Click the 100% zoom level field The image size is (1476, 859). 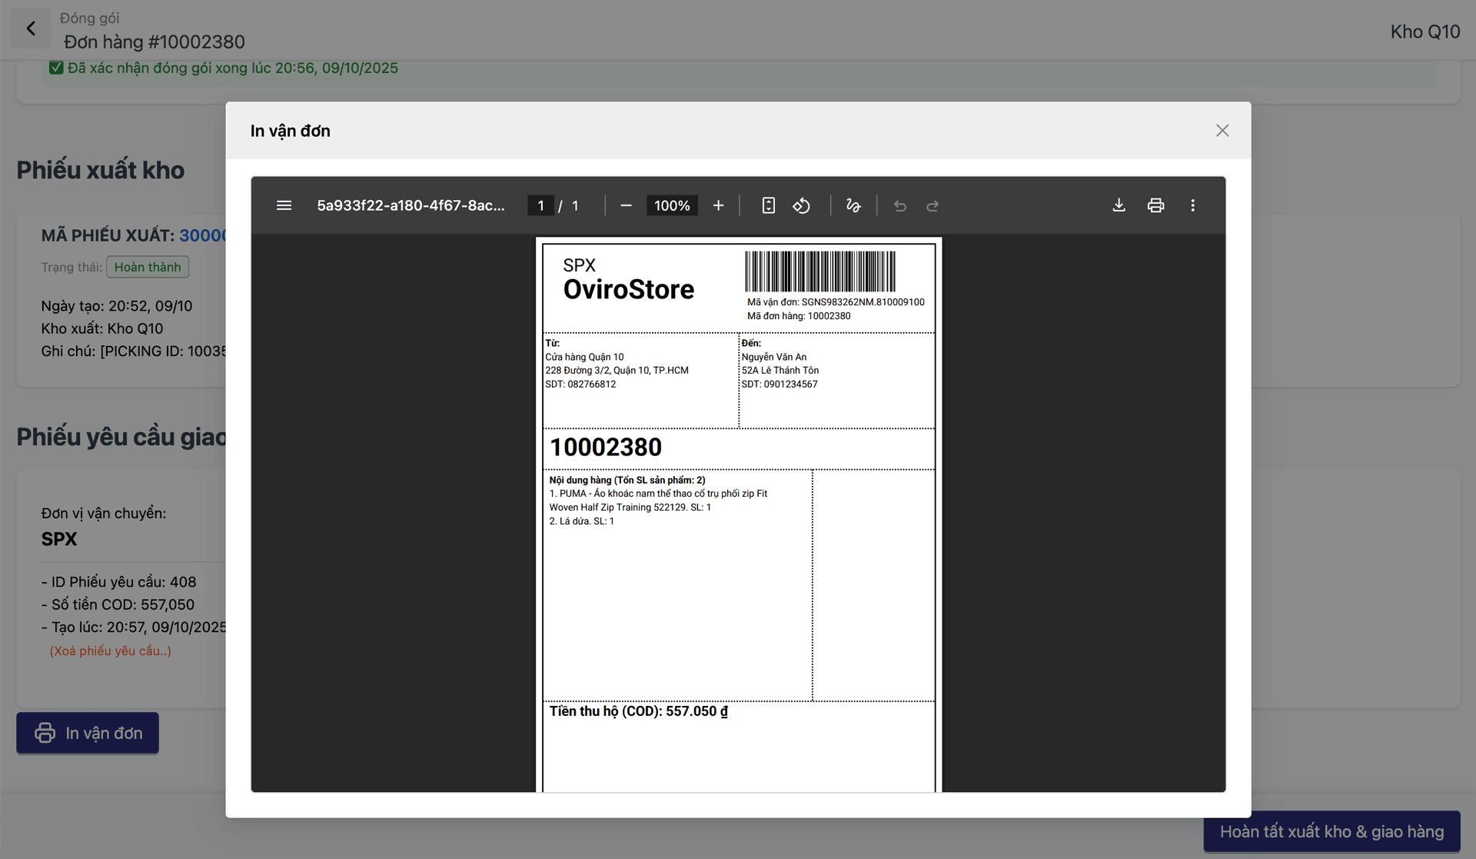coord(672,205)
